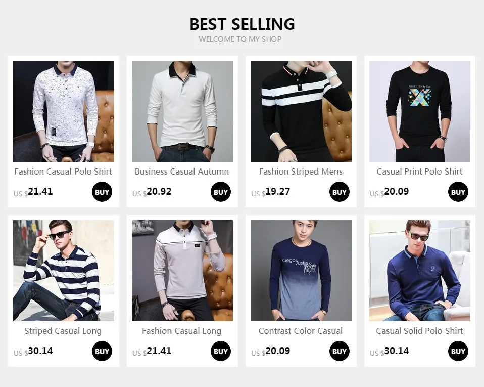Open the black and white striped polo photo
Screen dimensions: 484x387
click(x=301, y=111)
